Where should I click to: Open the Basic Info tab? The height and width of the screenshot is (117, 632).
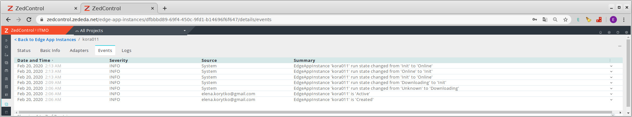(50, 50)
